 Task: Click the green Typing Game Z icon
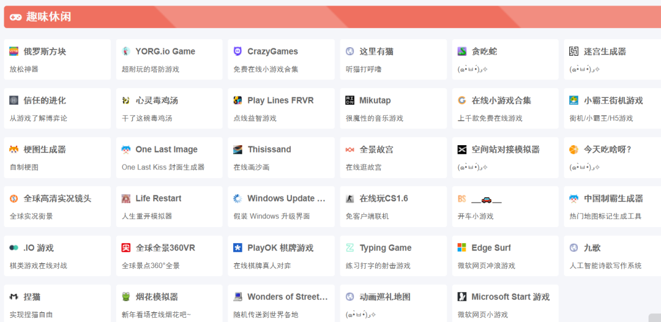[350, 248]
